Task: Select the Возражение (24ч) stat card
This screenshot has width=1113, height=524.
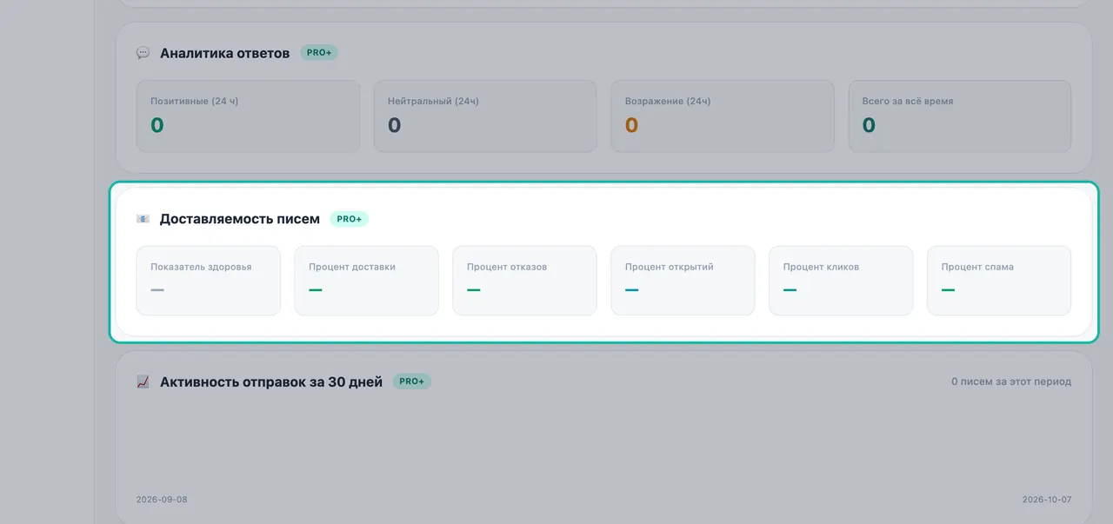Action: point(723,116)
